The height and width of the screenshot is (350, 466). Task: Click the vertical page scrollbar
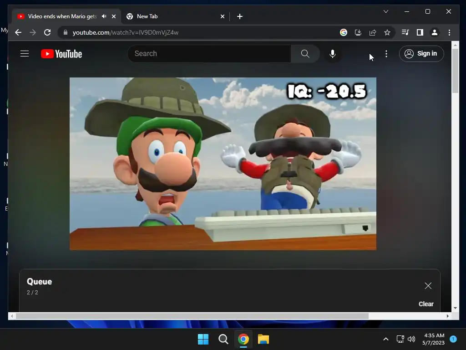(455, 71)
